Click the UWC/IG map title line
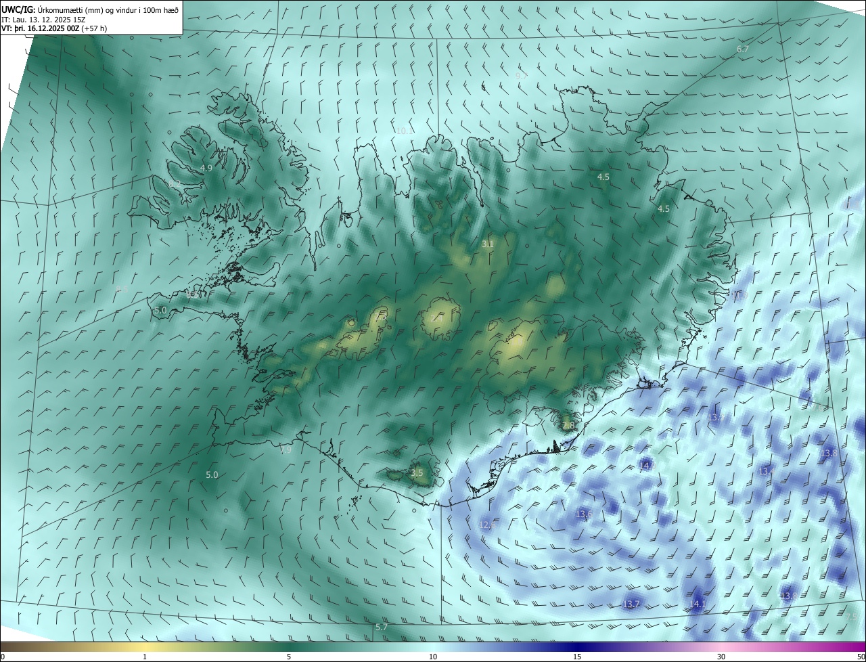This screenshot has height=662, width=866. click(x=90, y=10)
